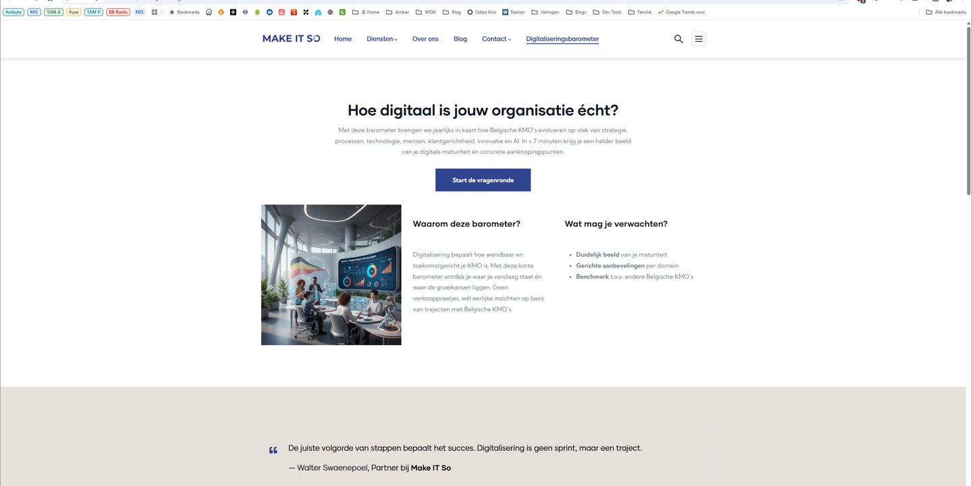The height and width of the screenshot is (486, 972).
Task: Open the blue house bookmark icon
Action: pyautogui.click(x=318, y=12)
